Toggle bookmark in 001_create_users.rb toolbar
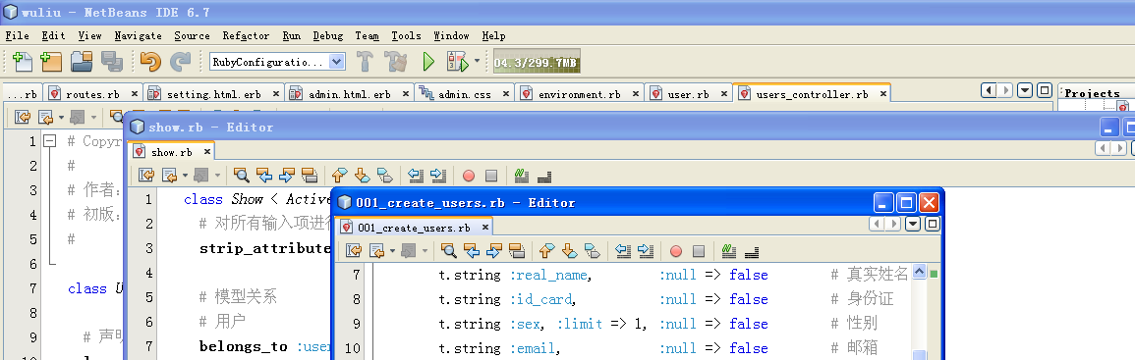 click(x=593, y=251)
